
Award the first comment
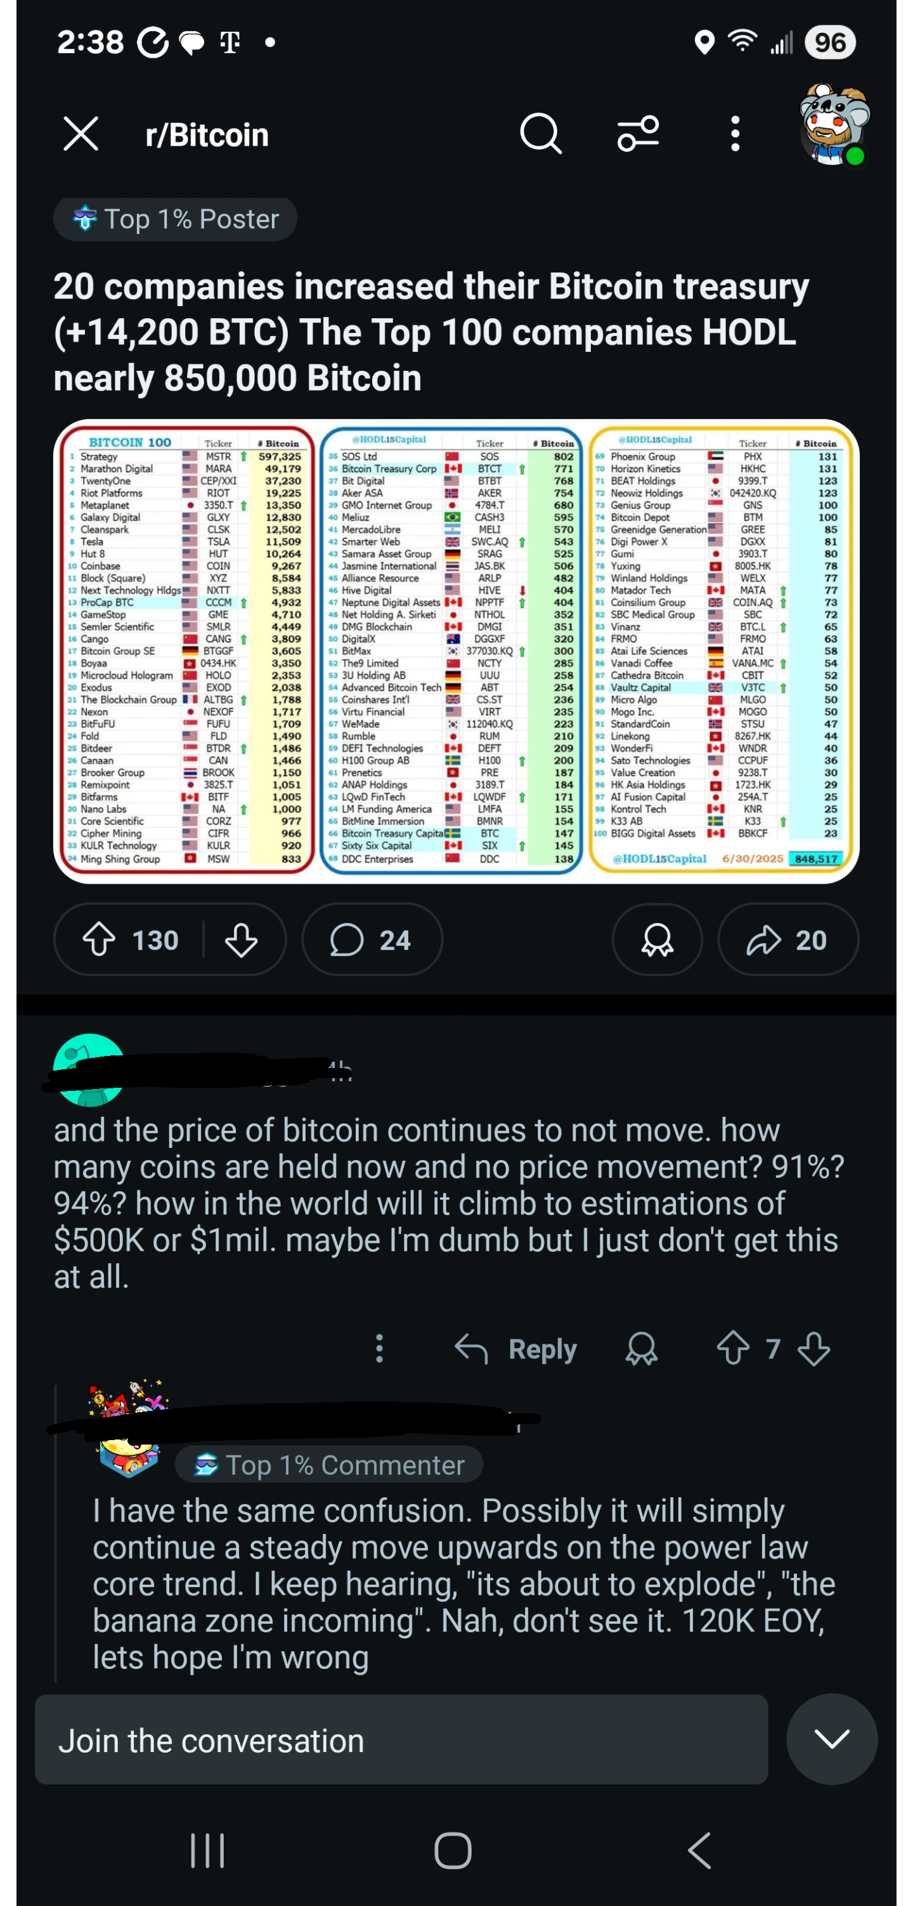pyautogui.click(x=642, y=1349)
